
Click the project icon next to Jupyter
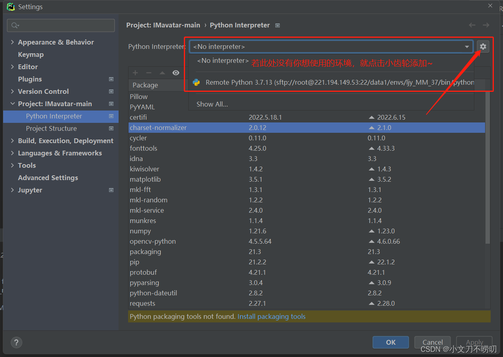pos(111,190)
